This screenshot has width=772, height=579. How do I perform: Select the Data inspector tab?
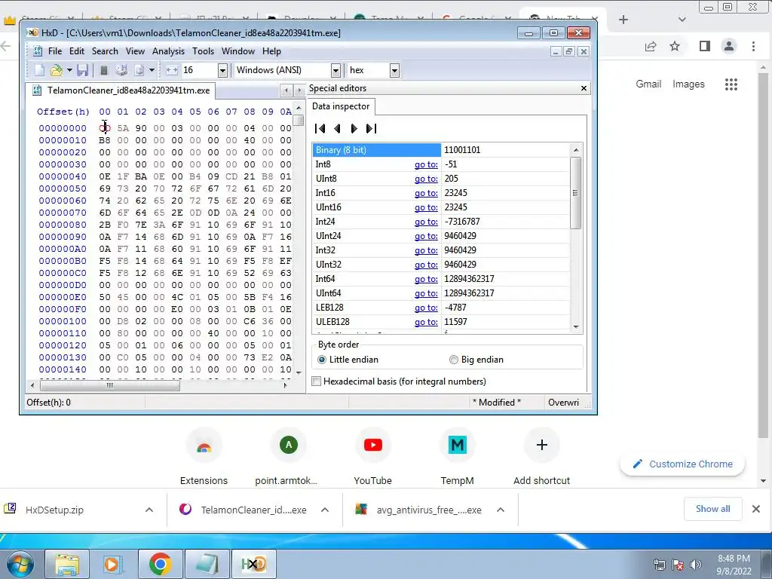(341, 106)
